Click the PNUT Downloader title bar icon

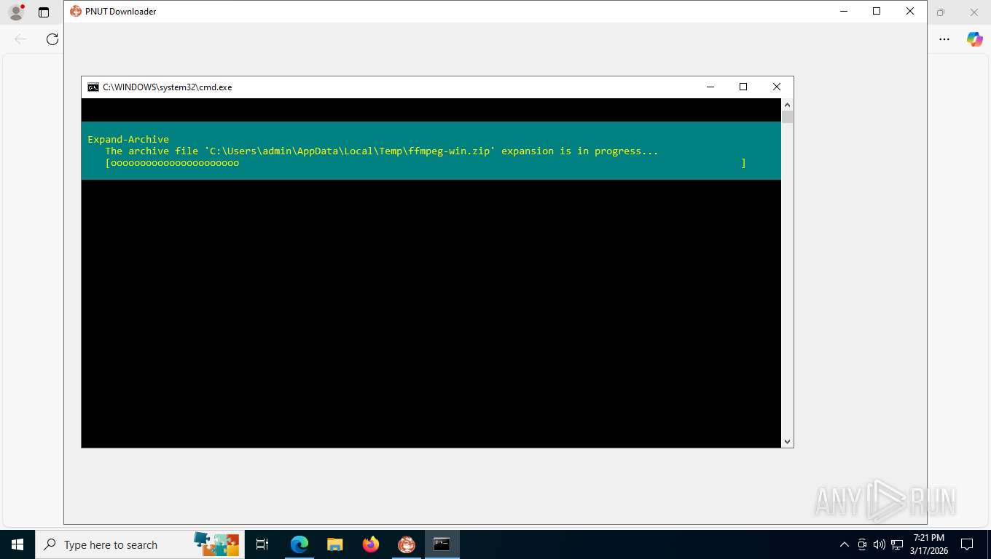point(76,11)
